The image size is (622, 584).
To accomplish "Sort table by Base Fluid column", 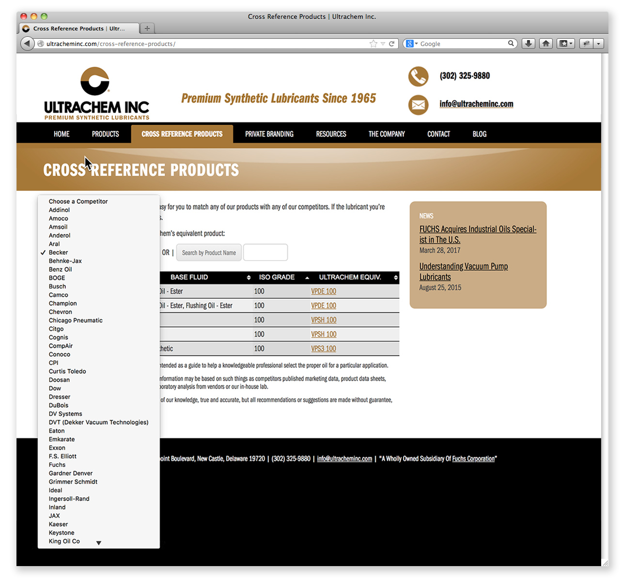I will tap(249, 277).
